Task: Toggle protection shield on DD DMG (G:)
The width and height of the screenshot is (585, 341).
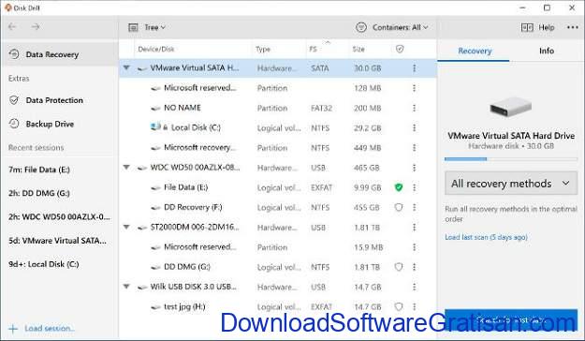Action: coord(399,267)
